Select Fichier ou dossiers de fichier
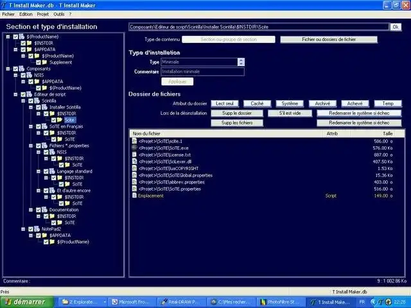The width and height of the screenshot is (411, 308). coord(329,39)
